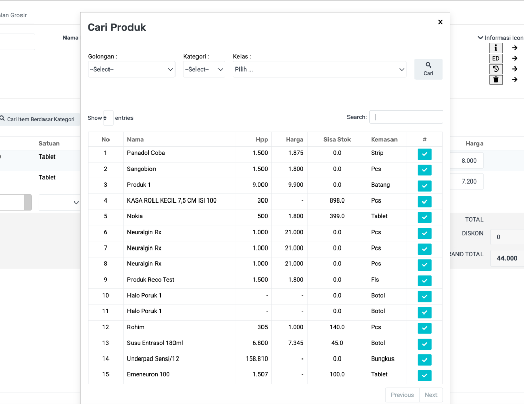
Task: Expand the Kelas Pilih dropdown
Action: click(319, 69)
